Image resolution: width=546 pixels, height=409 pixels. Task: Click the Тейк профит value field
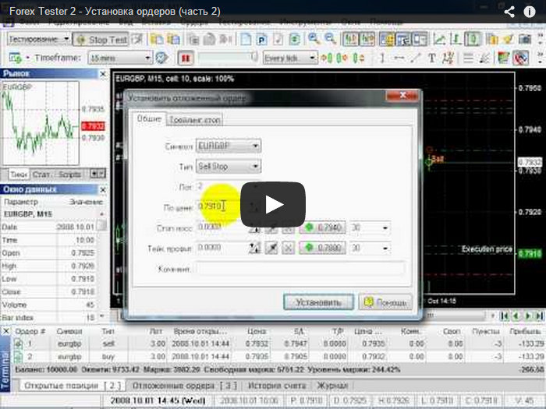coord(222,248)
